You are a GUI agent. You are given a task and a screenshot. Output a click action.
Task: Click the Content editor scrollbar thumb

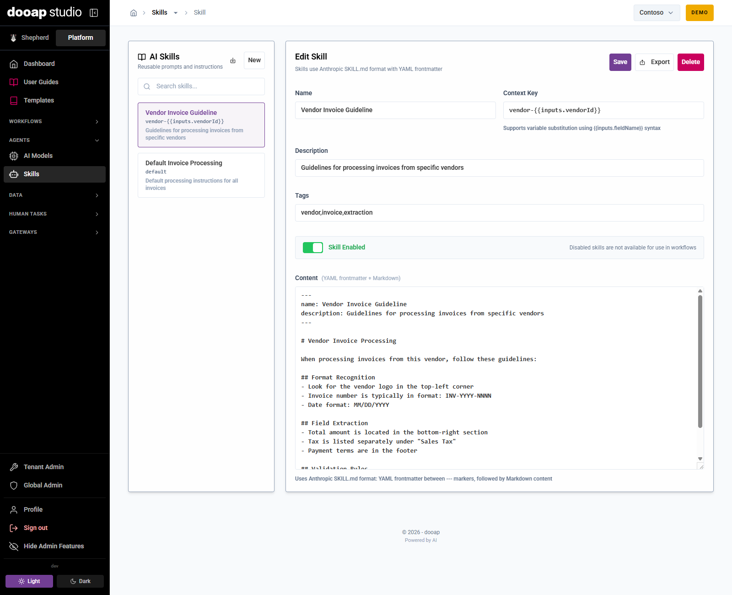pos(700,362)
